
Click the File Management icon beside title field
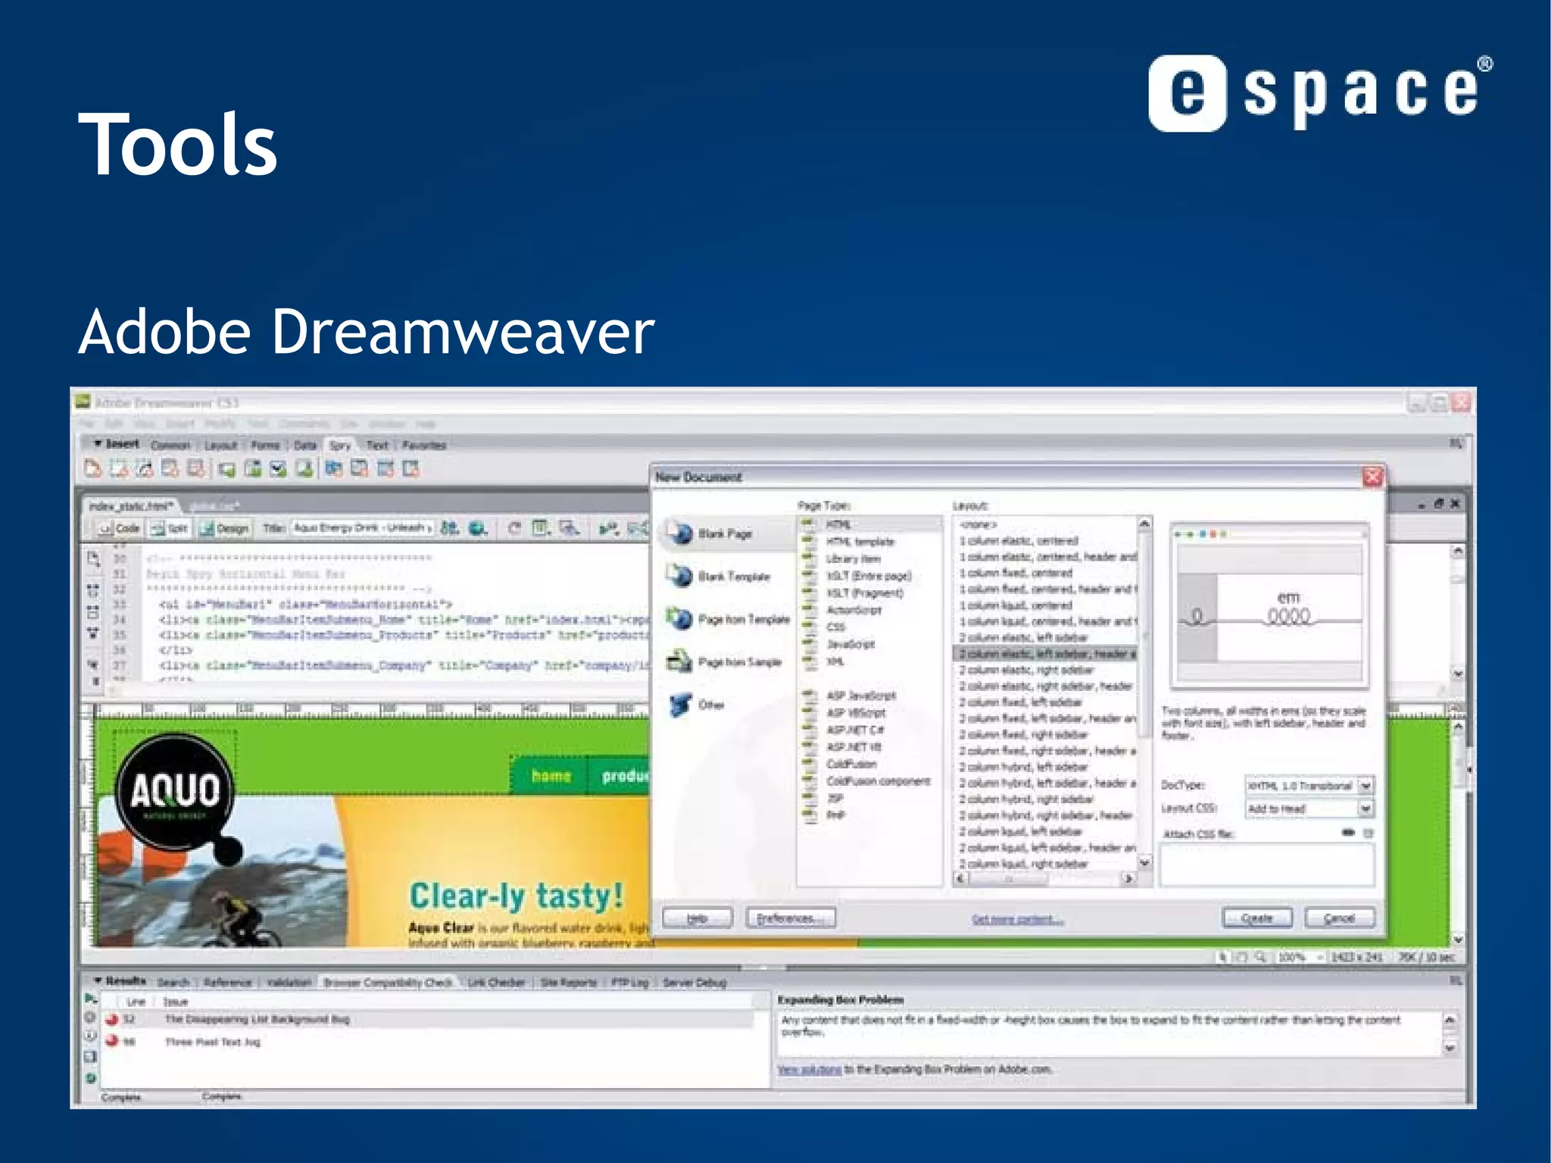tap(450, 528)
